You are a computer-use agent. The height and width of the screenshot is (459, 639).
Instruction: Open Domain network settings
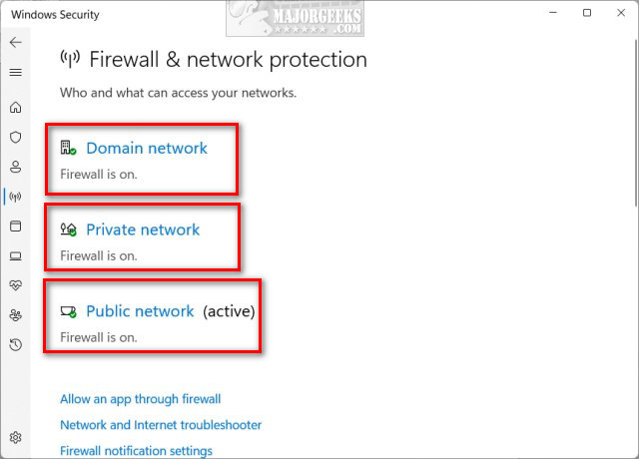tap(146, 149)
